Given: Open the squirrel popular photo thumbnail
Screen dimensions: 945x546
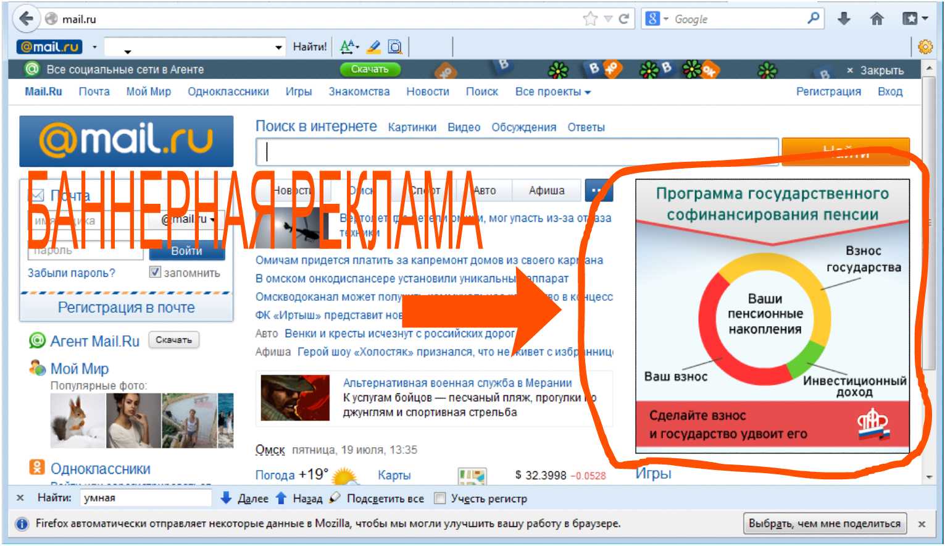Looking at the screenshot, I should point(78,420).
